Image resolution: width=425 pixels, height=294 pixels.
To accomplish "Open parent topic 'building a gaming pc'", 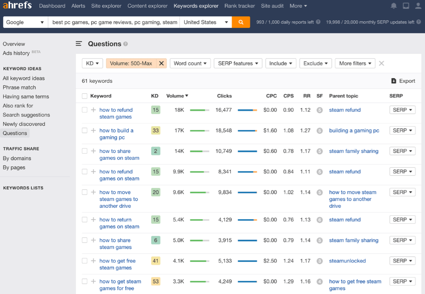I will point(354,131).
